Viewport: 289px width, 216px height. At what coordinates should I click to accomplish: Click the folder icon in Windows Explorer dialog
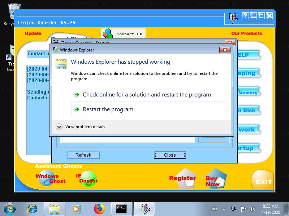tap(61, 64)
